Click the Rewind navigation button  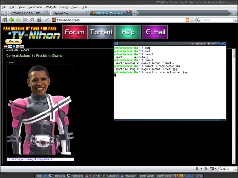click(4, 20)
